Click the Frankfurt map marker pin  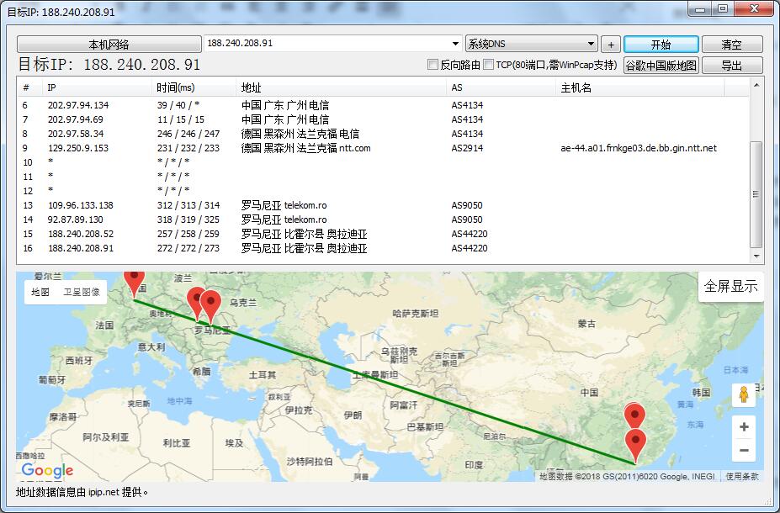click(133, 281)
